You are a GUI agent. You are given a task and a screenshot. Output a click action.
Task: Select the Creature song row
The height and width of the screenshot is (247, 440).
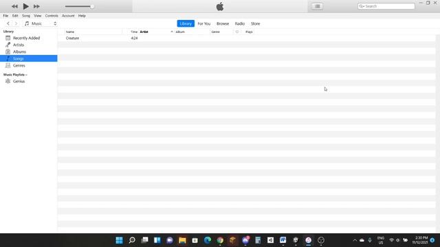click(x=246, y=38)
